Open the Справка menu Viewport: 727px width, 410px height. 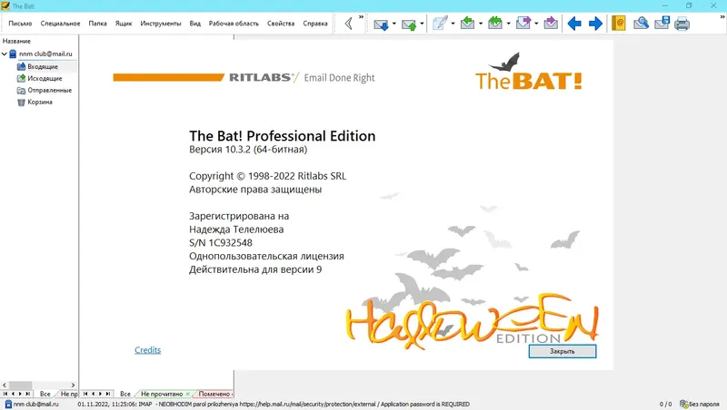(x=315, y=24)
